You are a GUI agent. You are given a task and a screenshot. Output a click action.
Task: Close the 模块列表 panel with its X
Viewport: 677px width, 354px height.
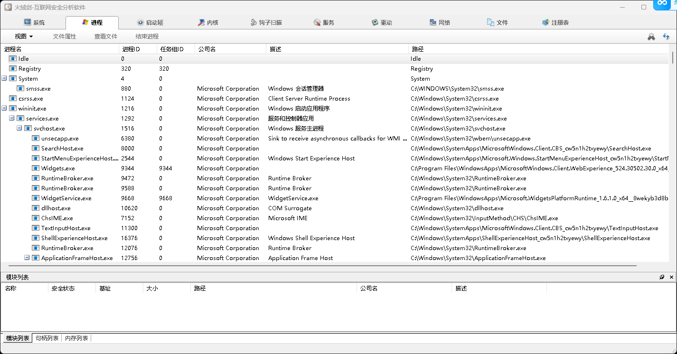pyautogui.click(x=671, y=277)
